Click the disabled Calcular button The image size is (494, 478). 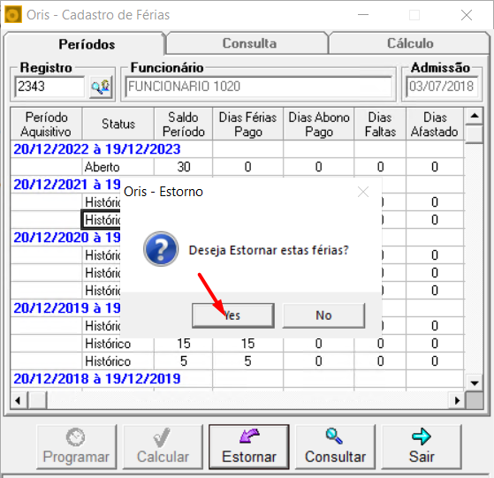click(x=163, y=447)
